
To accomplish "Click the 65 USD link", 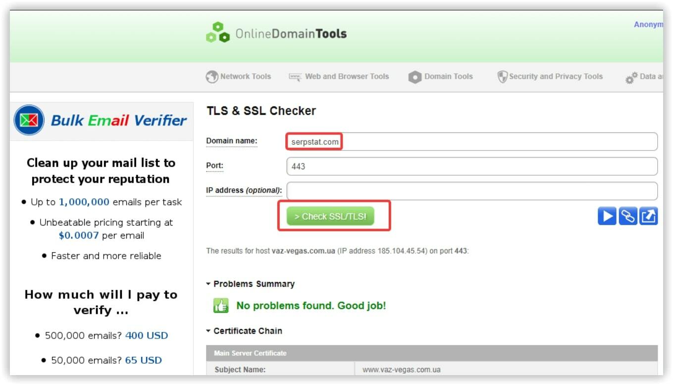I will [x=144, y=360].
